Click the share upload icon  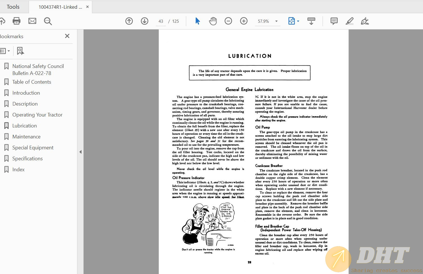[x=2, y=21]
